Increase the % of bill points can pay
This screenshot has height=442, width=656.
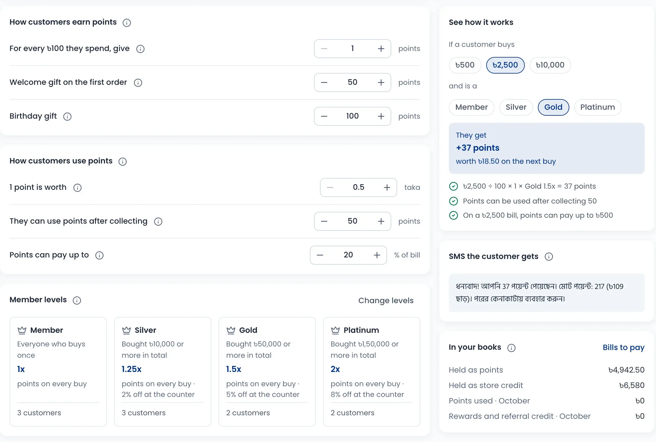(377, 255)
